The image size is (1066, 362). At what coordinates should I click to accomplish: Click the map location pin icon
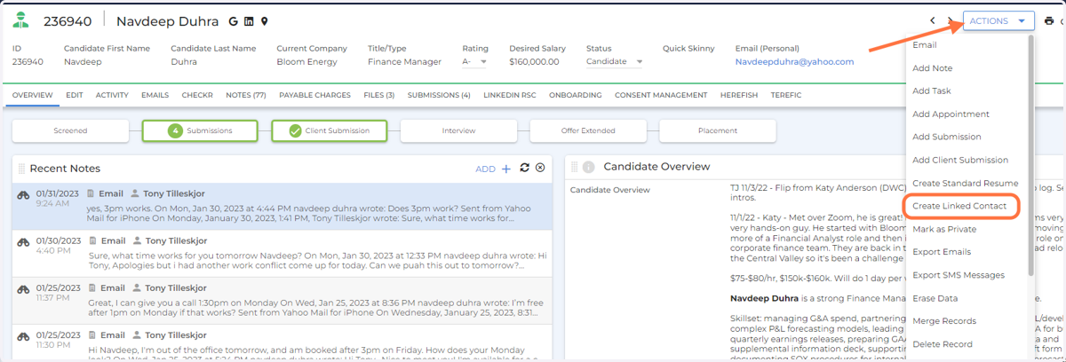coord(265,21)
